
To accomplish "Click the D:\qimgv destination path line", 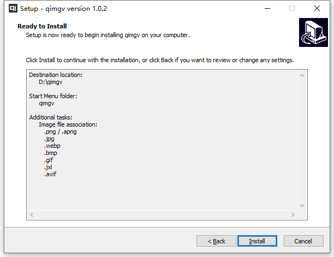I will pyautogui.click(x=51, y=82).
